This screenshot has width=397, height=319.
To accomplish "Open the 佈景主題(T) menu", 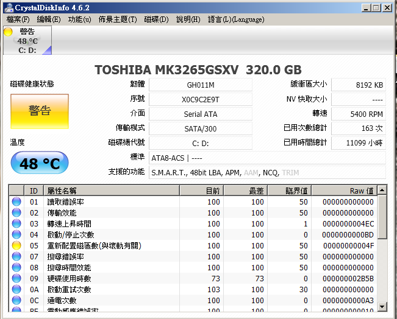I will [x=118, y=19].
